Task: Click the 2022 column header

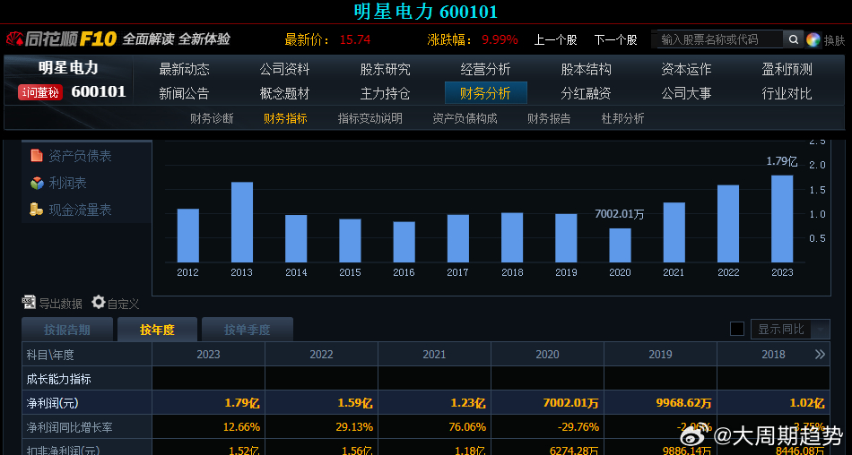Action: [321, 355]
